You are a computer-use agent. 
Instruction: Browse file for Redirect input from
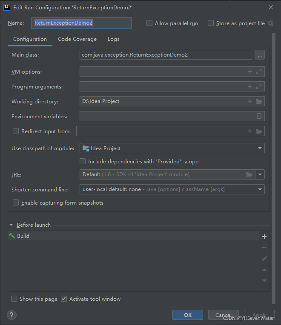[x=259, y=131]
